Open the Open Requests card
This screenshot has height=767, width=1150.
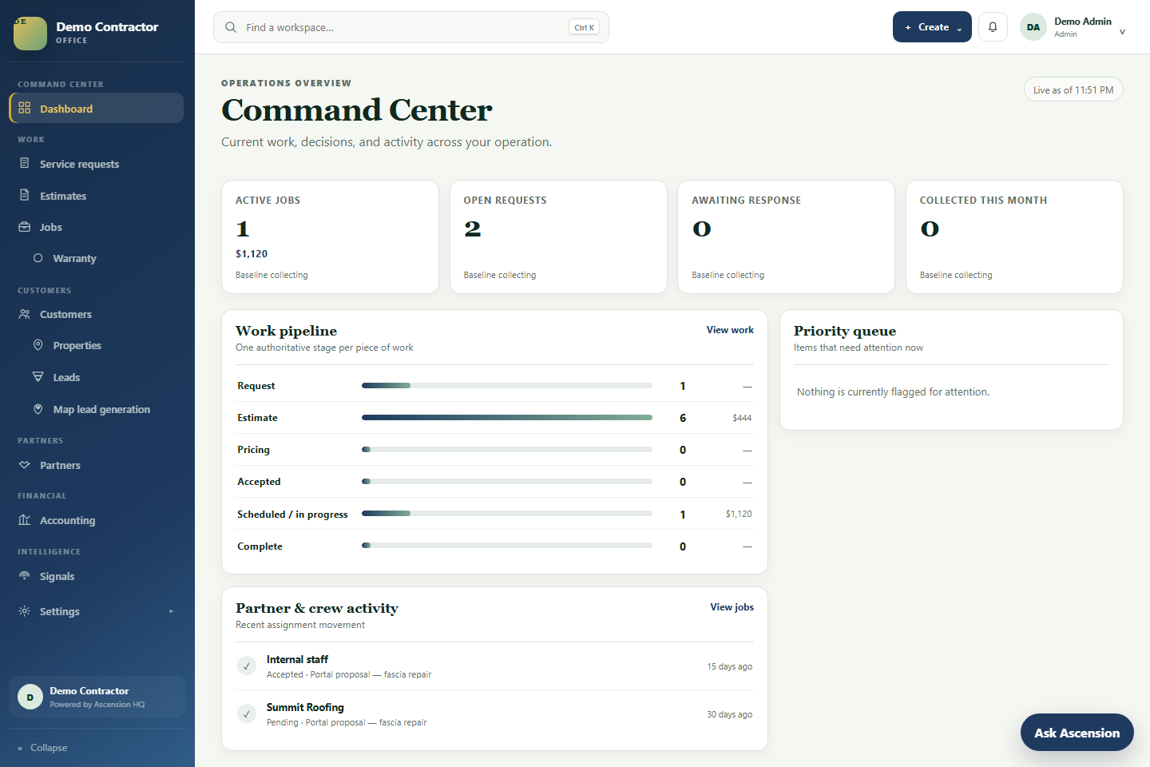point(558,236)
